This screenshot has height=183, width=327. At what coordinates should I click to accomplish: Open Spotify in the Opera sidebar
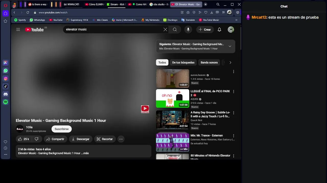click(5, 102)
